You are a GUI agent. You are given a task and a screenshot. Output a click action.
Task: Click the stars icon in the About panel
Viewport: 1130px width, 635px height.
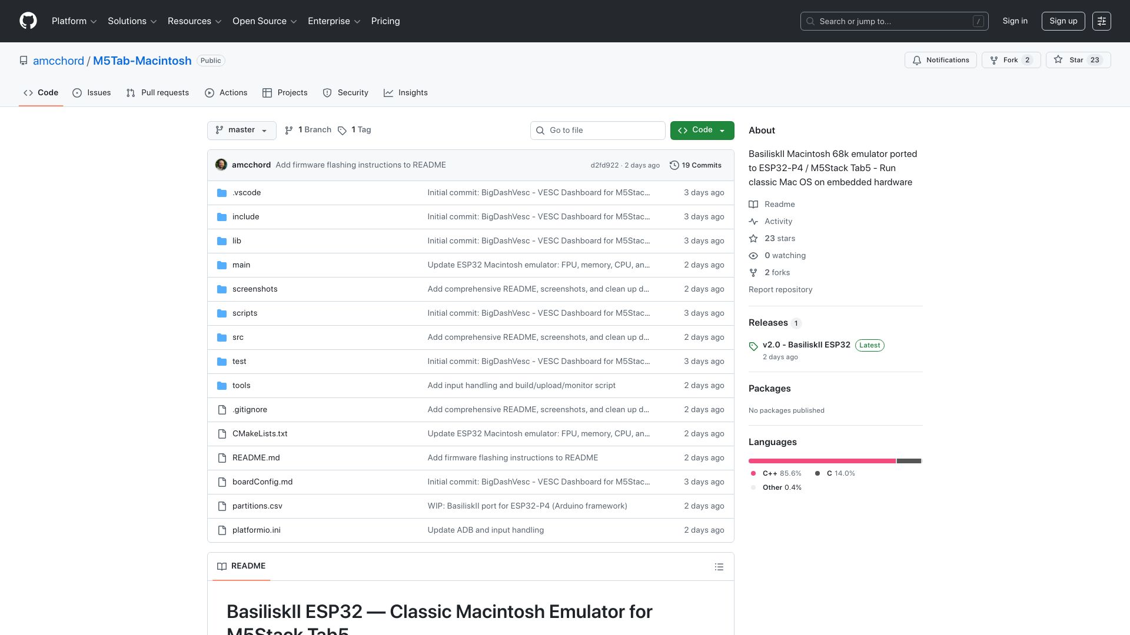[x=753, y=239]
